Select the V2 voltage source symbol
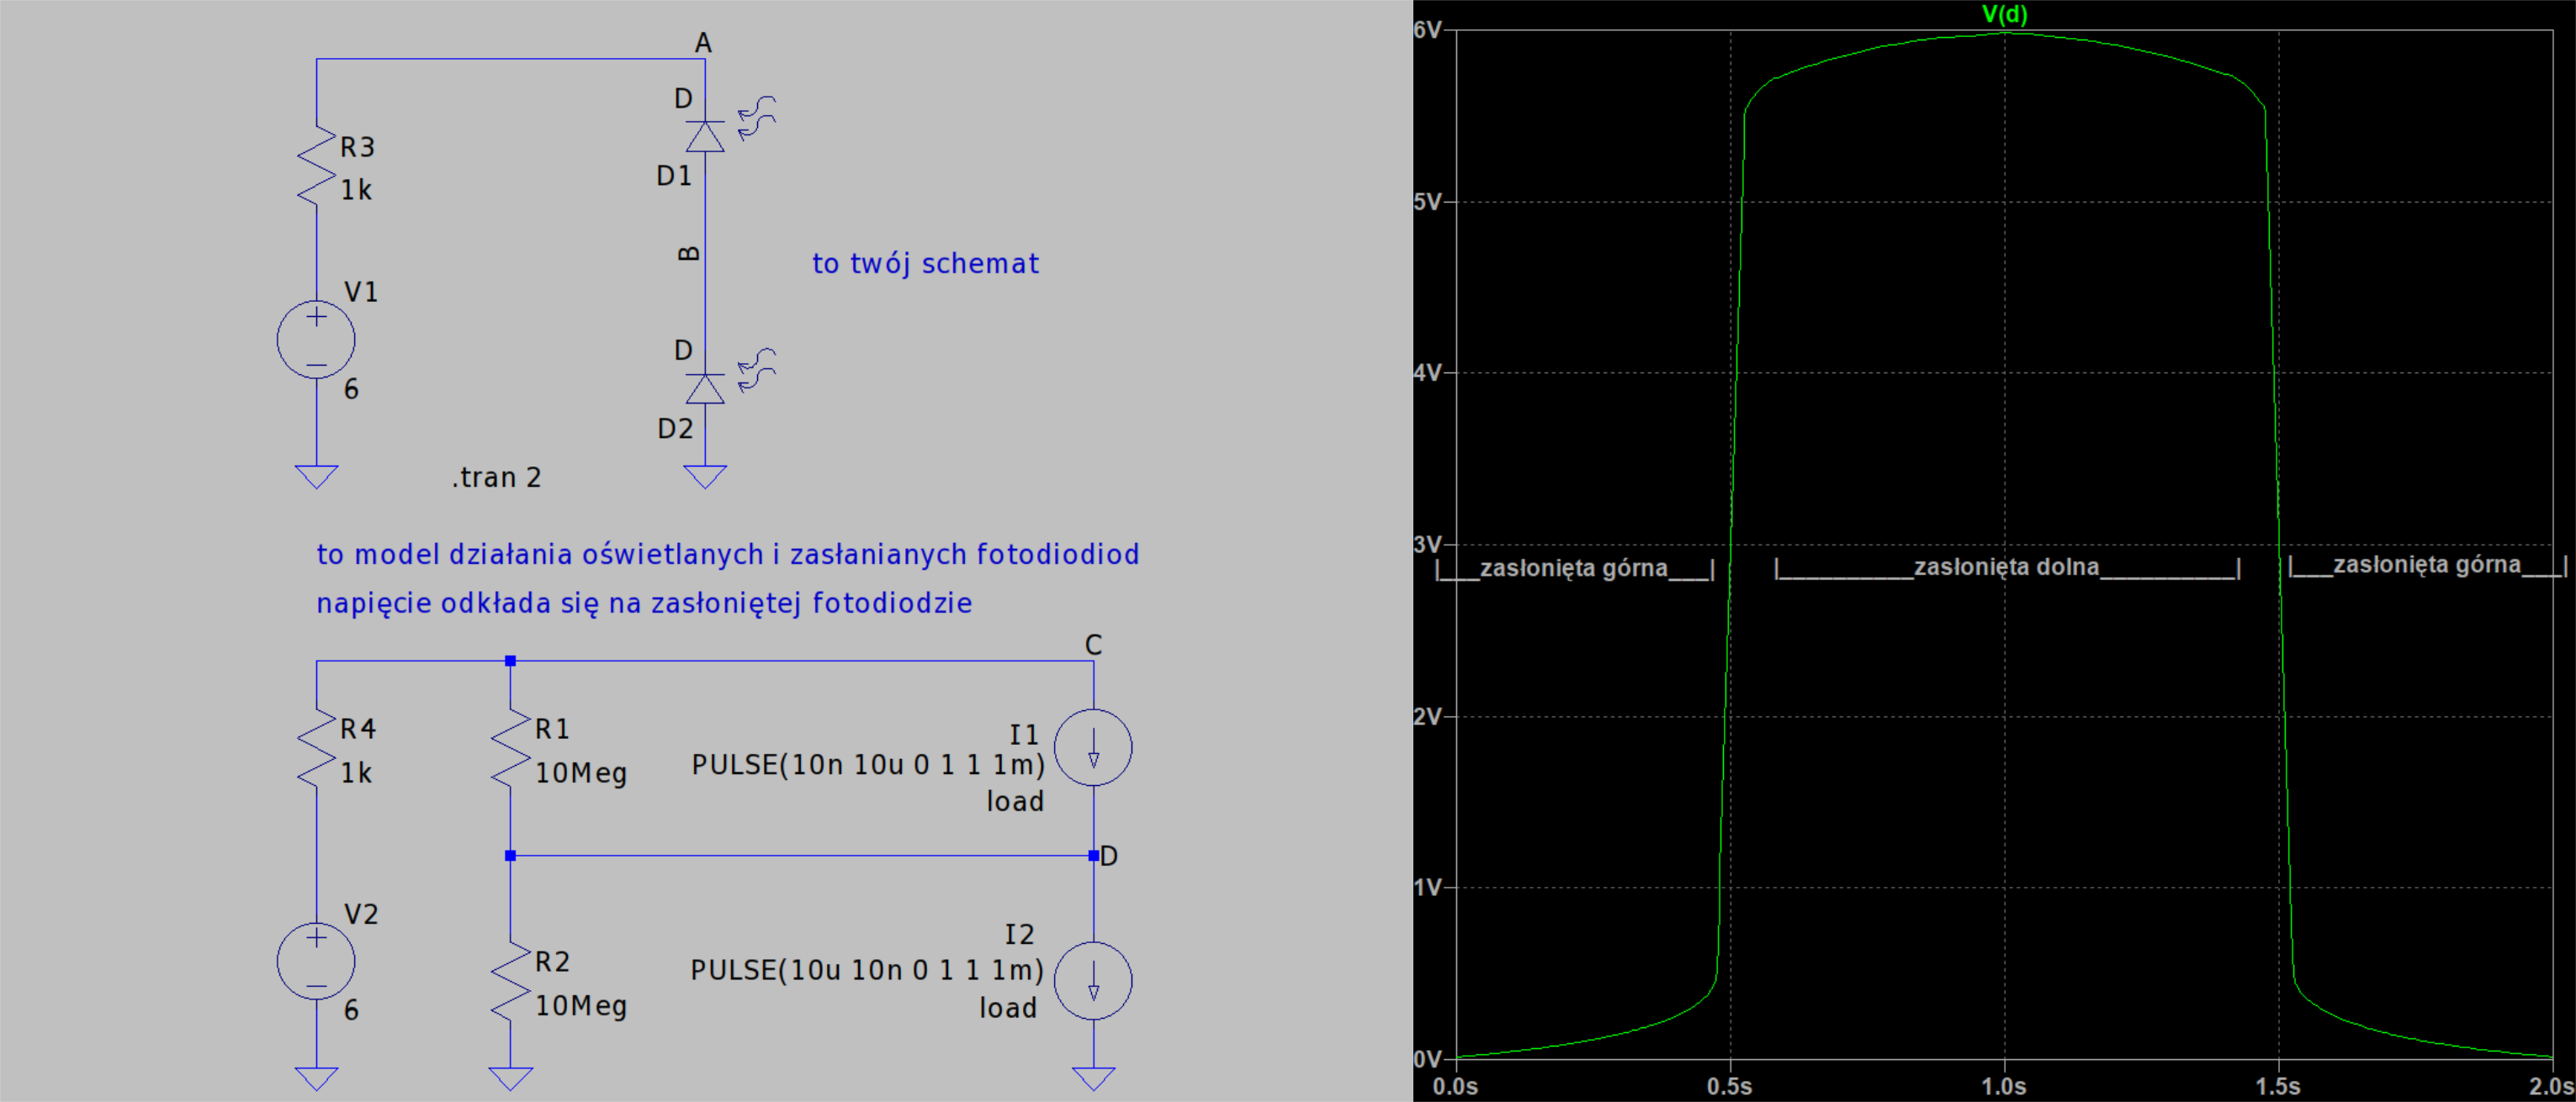This screenshot has height=1102, width=2576. [x=316, y=961]
